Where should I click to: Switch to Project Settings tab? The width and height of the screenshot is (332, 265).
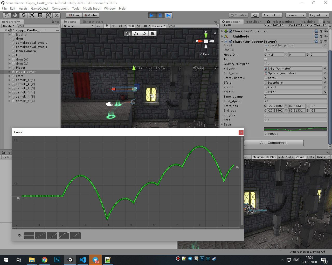click(281, 22)
